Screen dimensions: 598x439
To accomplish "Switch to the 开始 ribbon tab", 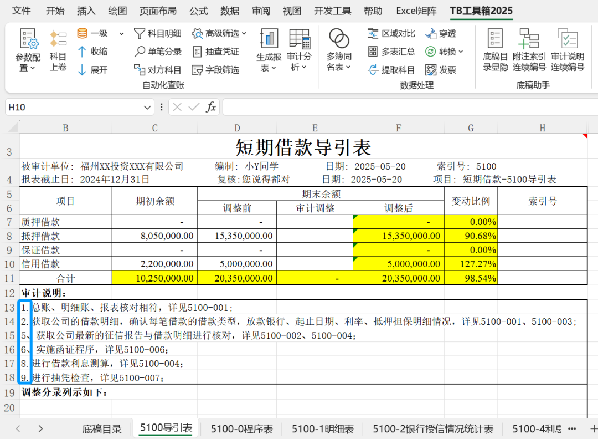I will click(x=55, y=11).
